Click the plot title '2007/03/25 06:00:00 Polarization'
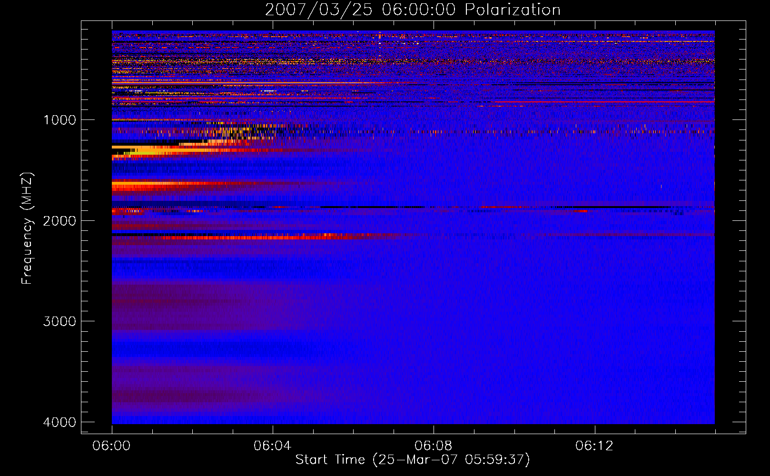 tap(413, 10)
